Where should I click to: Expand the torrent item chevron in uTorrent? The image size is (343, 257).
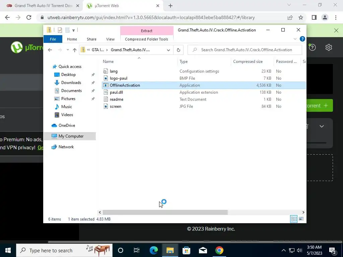click(x=322, y=126)
